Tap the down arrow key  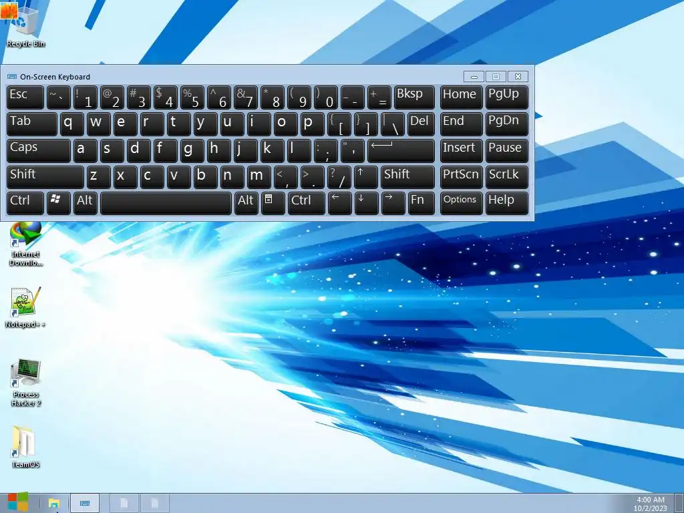click(367, 203)
